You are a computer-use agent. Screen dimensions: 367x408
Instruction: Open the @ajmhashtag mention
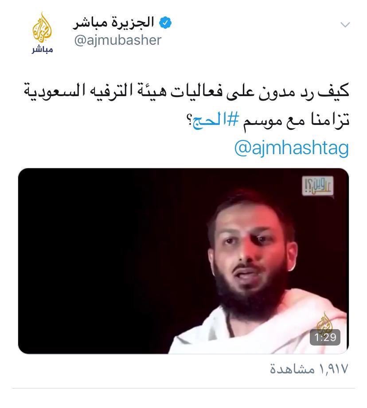tap(292, 148)
